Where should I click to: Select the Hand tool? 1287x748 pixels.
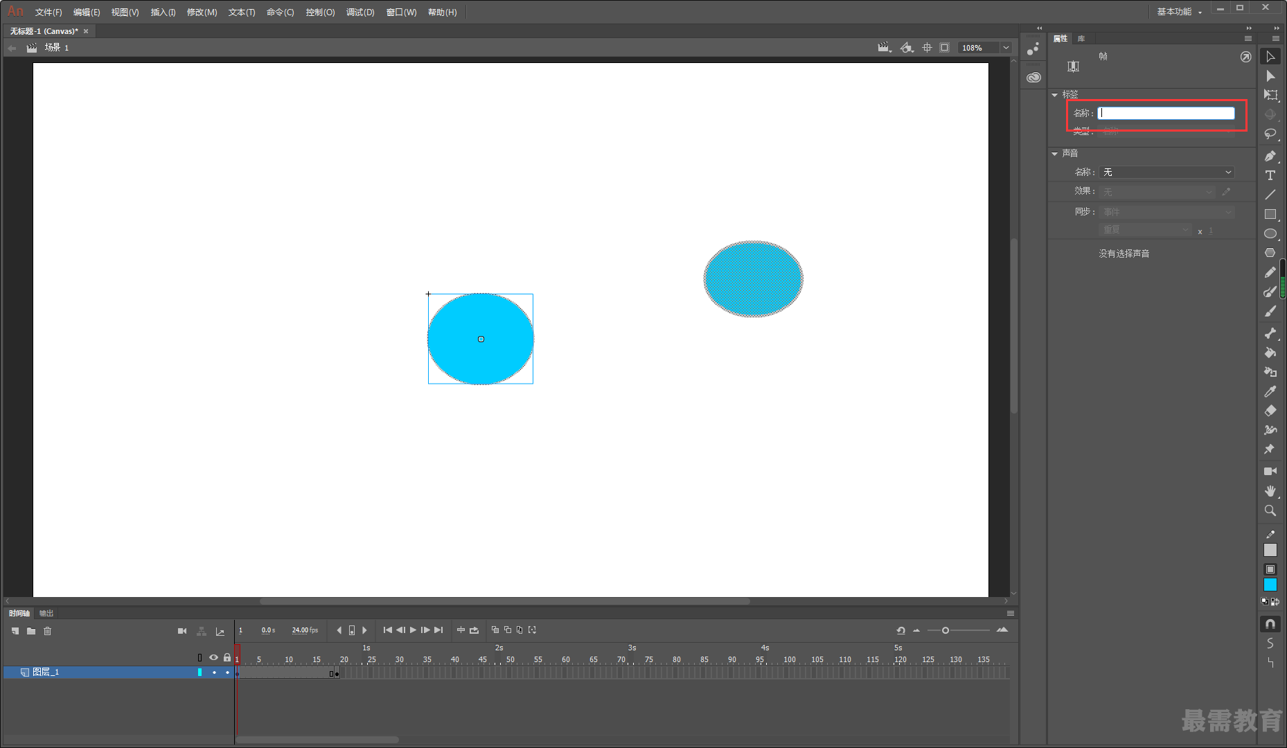[x=1270, y=490]
